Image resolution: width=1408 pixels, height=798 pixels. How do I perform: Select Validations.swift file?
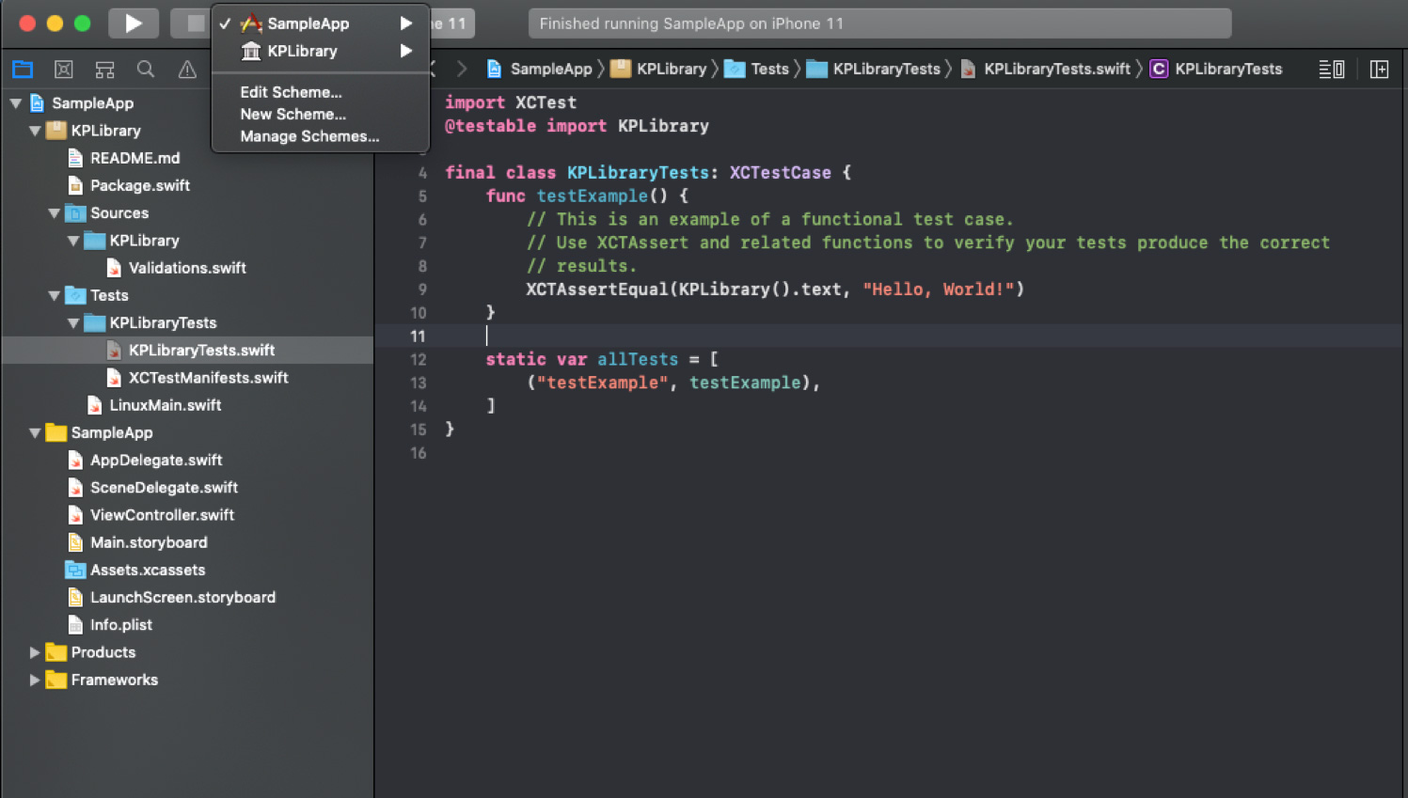pyautogui.click(x=187, y=268)
